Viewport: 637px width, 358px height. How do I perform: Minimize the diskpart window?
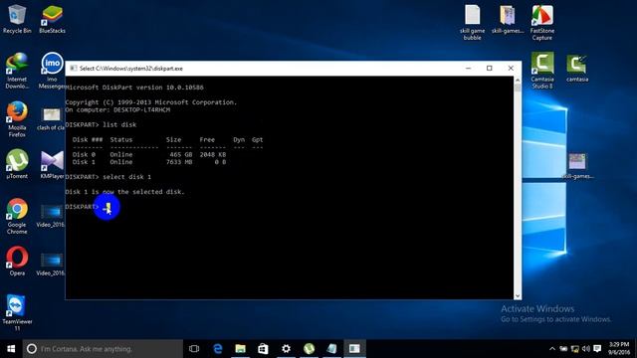coord(469,69)
